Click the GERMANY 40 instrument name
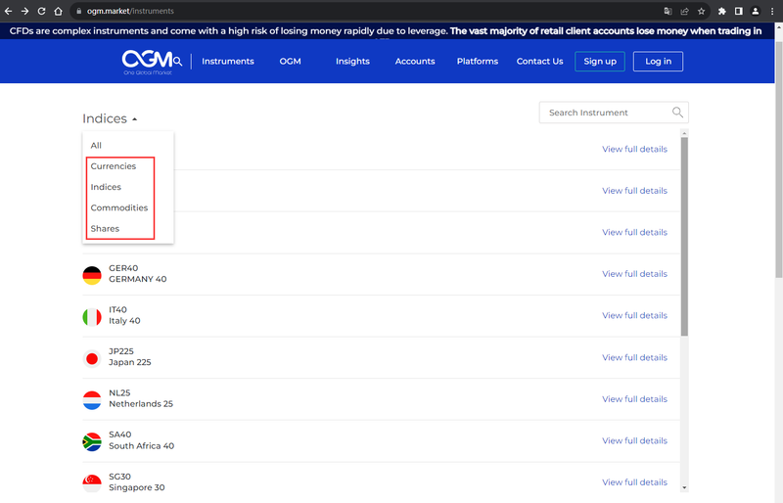Image resolution: width=783 pixels, height=503 pixels. pyautogui.click(x=138, y=279)
